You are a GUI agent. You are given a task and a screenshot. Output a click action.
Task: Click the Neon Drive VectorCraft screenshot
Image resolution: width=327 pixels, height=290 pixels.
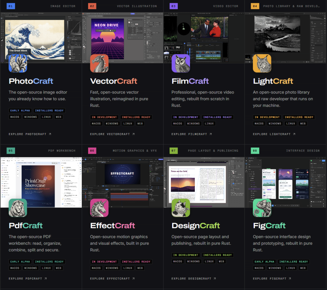[x=123, y=38]
